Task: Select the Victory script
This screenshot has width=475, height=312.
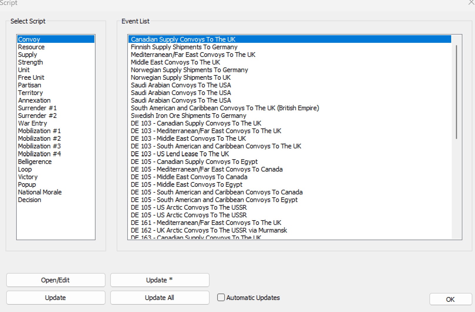Action: click(x=28, y=177)
